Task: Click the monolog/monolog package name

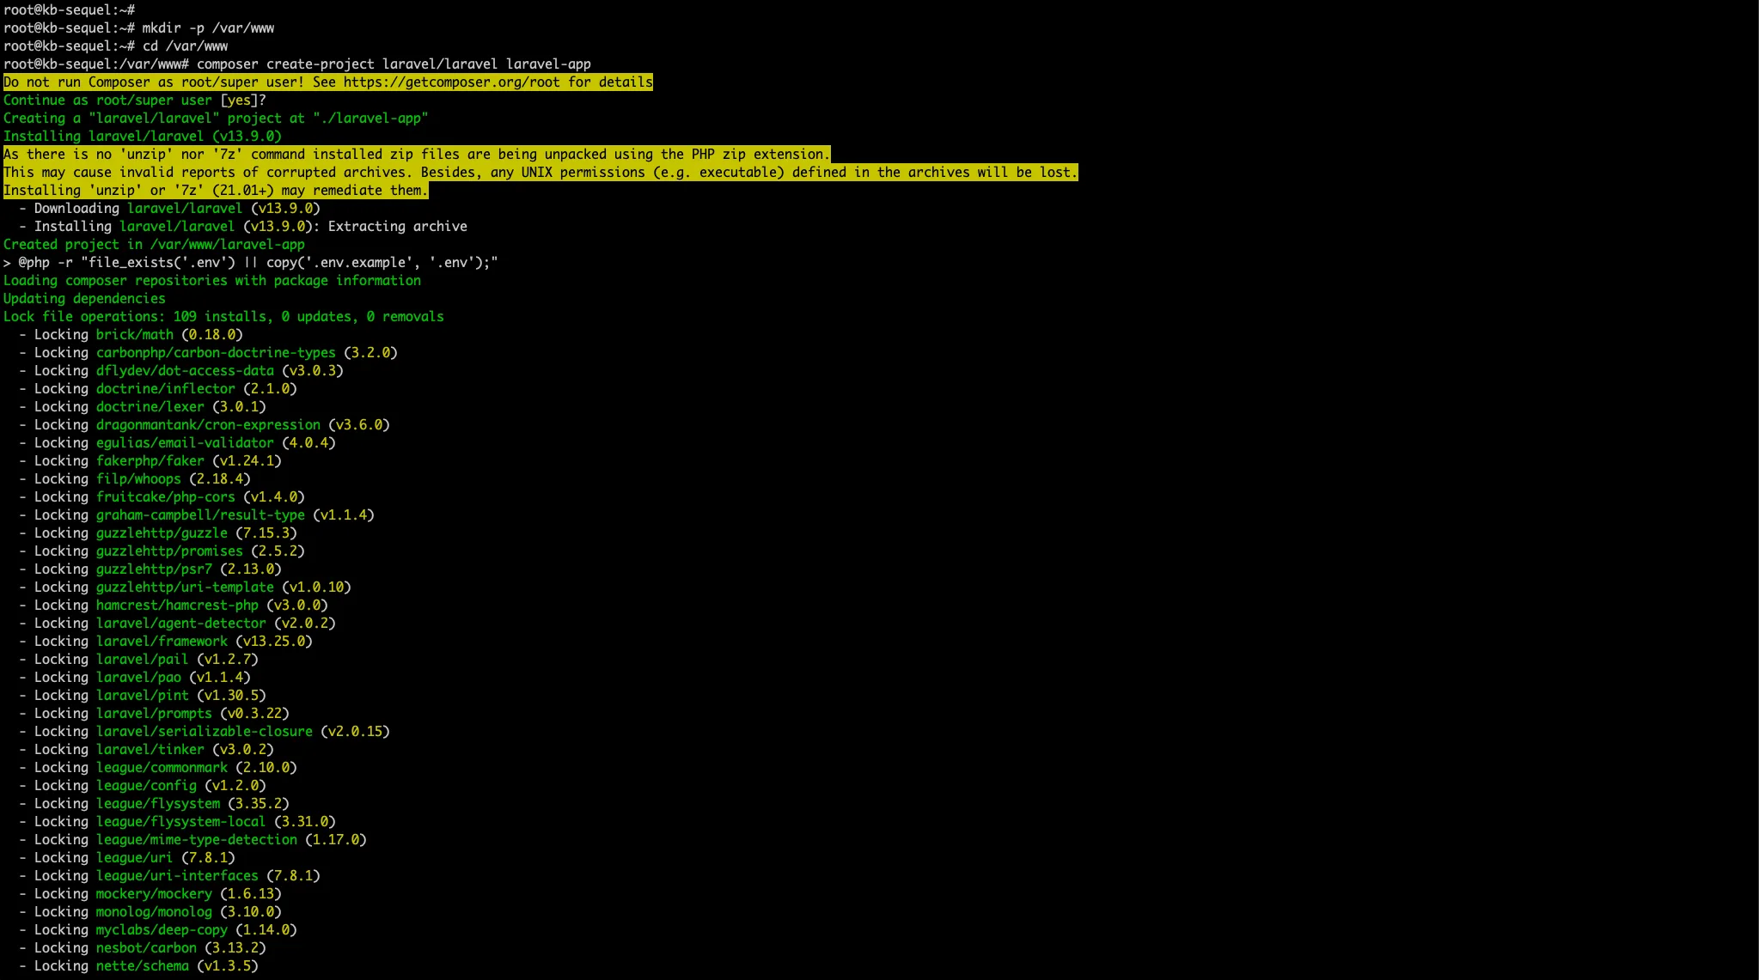Action: (x=154, y=912)
